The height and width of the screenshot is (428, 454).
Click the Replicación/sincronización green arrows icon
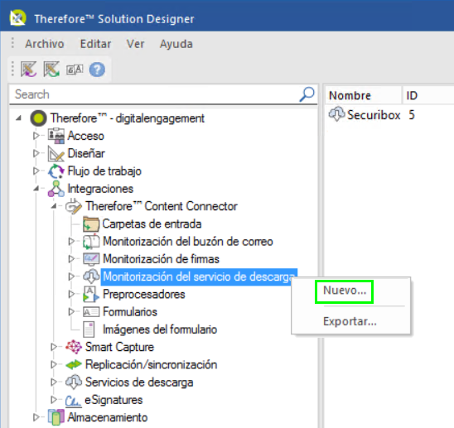pos(74,364)
